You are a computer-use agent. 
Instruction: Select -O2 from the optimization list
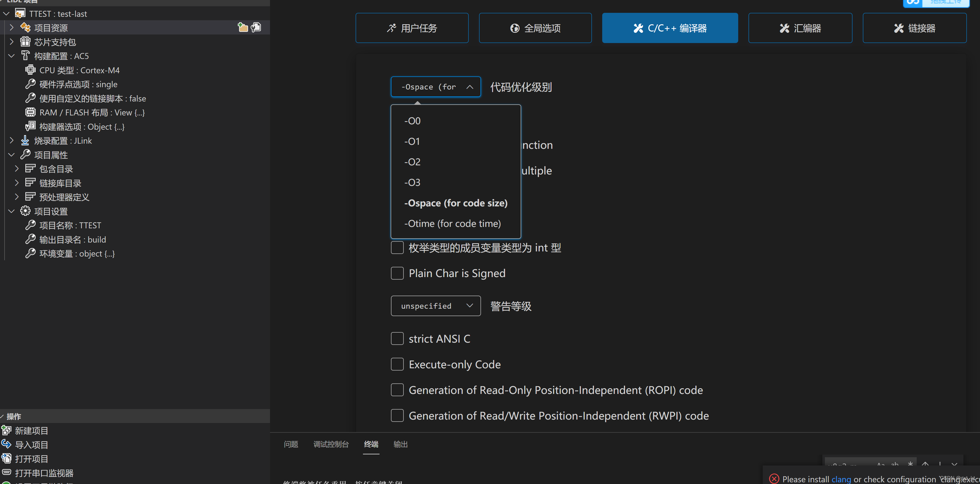coord(412,162)
